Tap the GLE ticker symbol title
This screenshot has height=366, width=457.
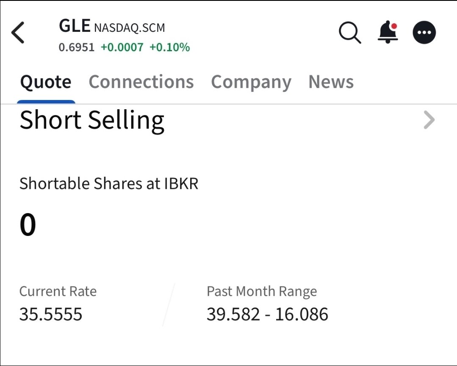coord(75,26)
